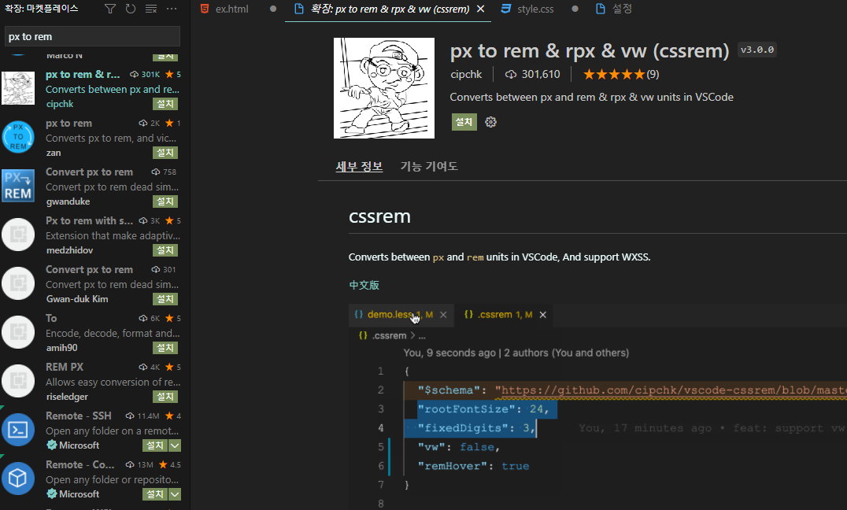Screen dimensions: 847x510
Task: Install riseledger REM PX extension
Action: 165,397
